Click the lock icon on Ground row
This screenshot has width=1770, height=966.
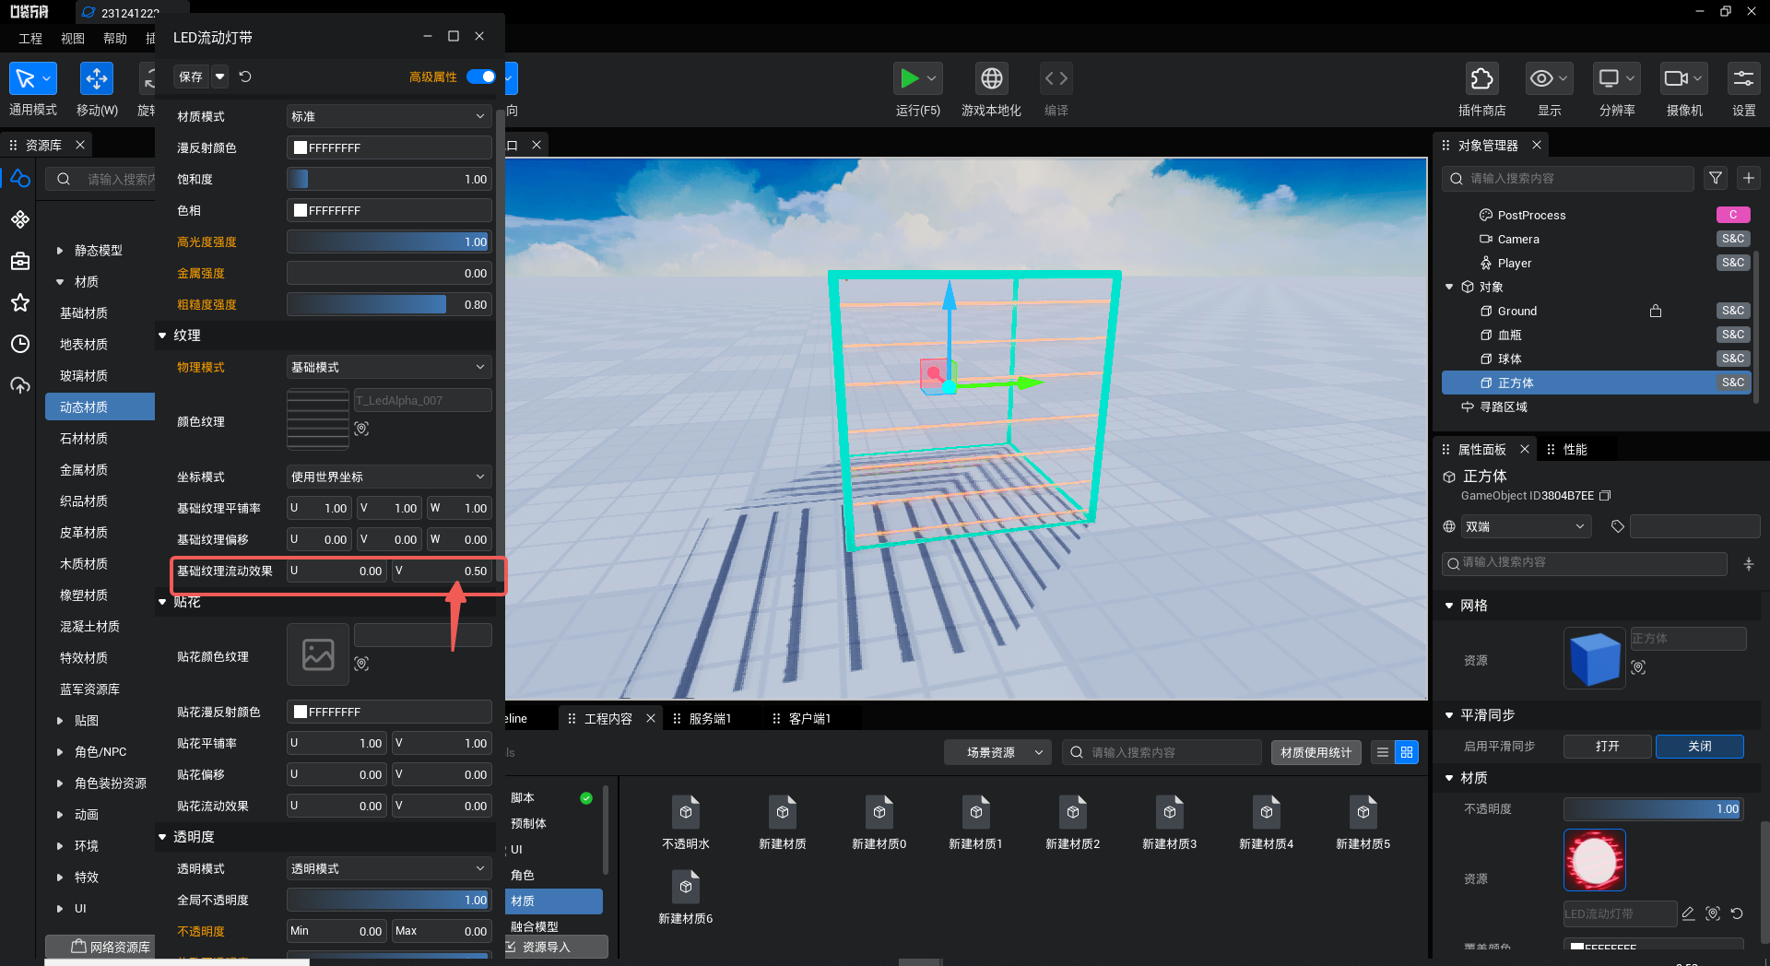[x=1656, y=311]
